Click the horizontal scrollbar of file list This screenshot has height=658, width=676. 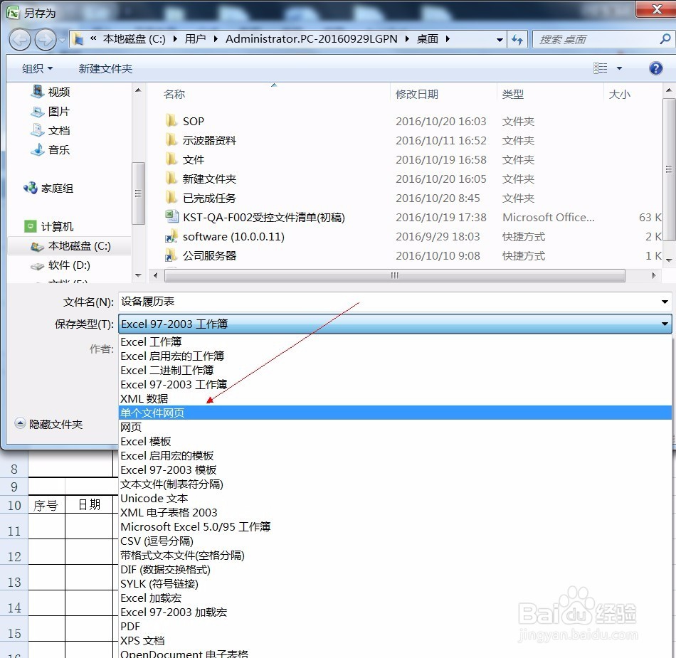coord(394,275)
